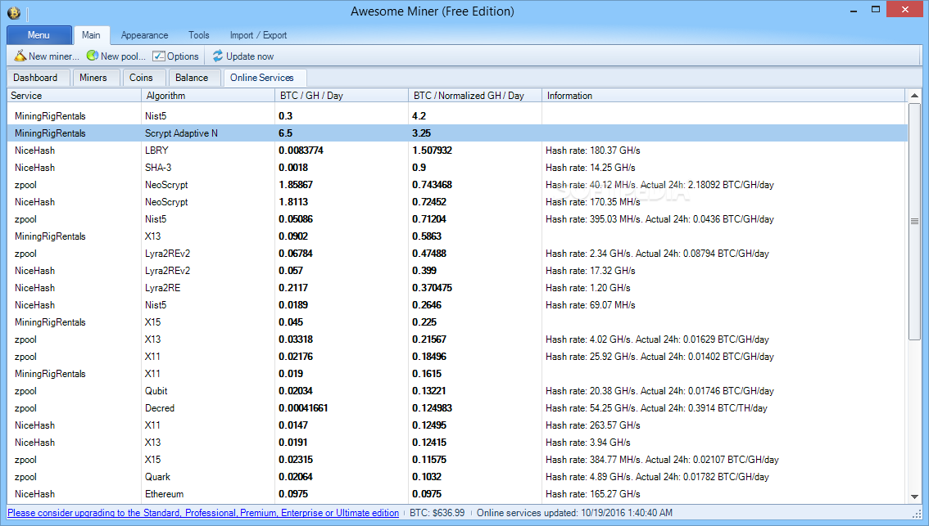Click the New miner toolbar icon
The width and height of the screenshot is (929, 526).
(x=20, y=56)
